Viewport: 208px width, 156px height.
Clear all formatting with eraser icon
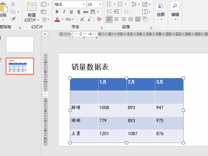99,19
